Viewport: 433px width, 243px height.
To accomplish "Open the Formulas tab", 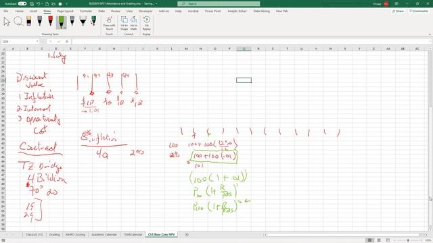I will click(x=86, y=11).
